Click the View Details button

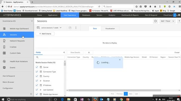point(75,52)
